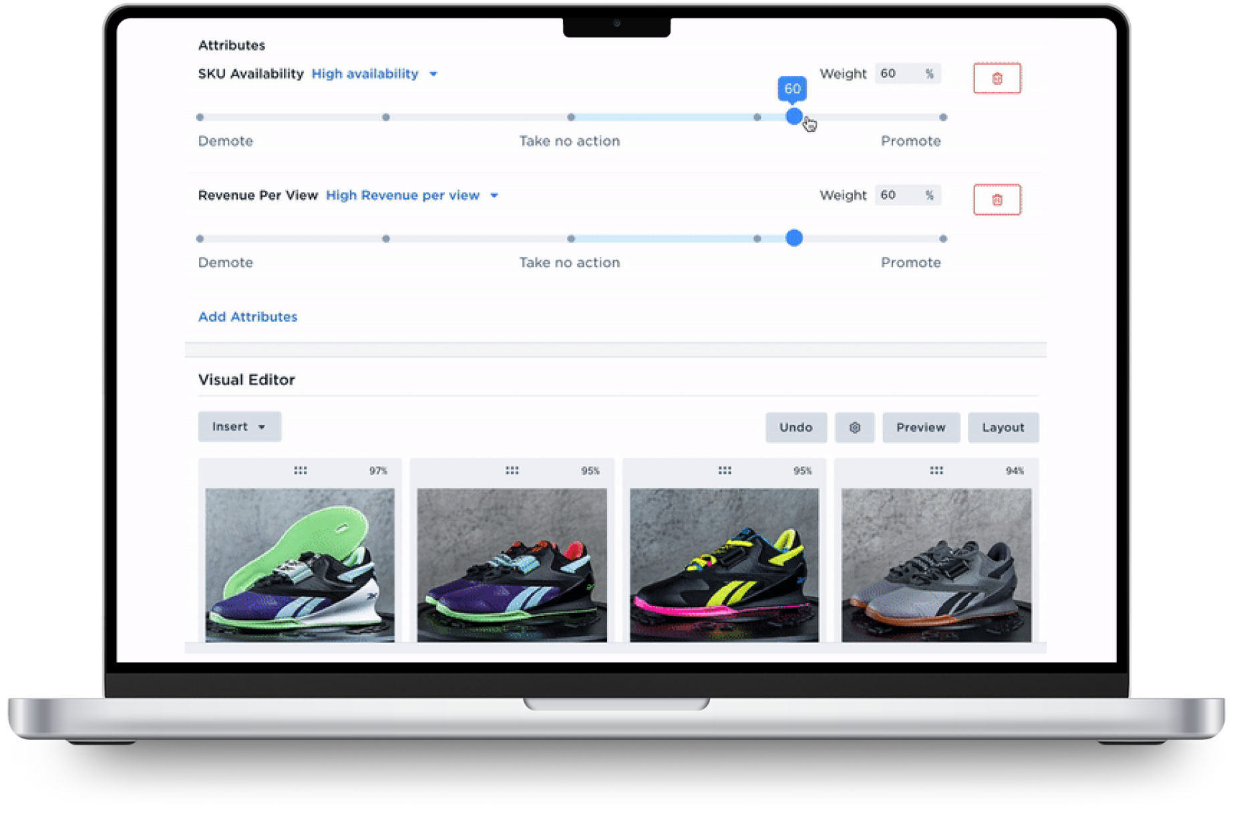
Task: Click the 94% score label
Action: (1014, 471)
